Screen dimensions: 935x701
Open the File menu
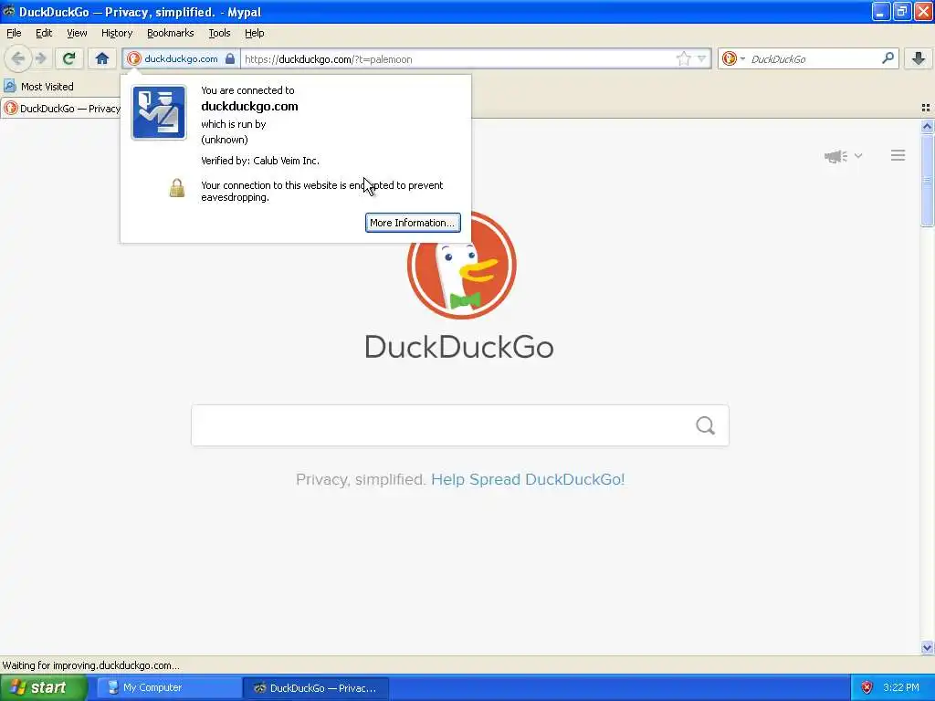pos(14,33)
